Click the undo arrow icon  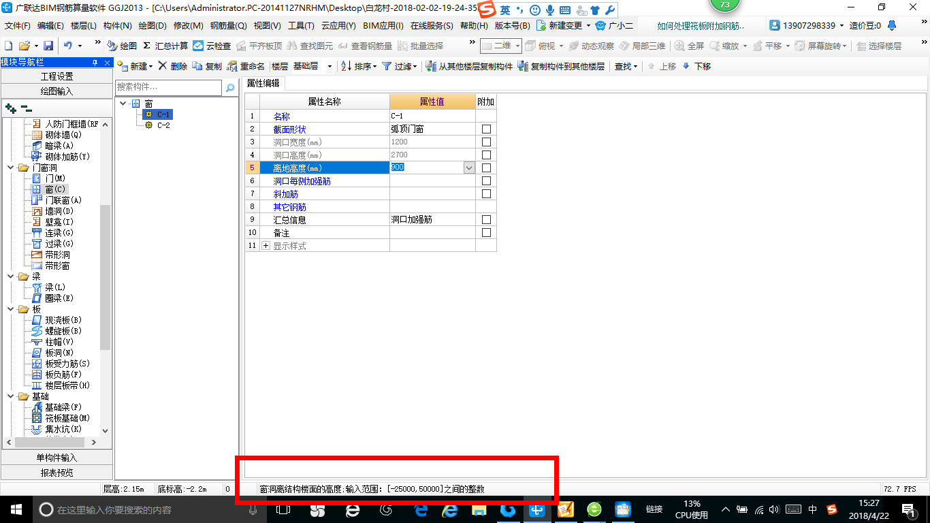[x=68, y=46]
